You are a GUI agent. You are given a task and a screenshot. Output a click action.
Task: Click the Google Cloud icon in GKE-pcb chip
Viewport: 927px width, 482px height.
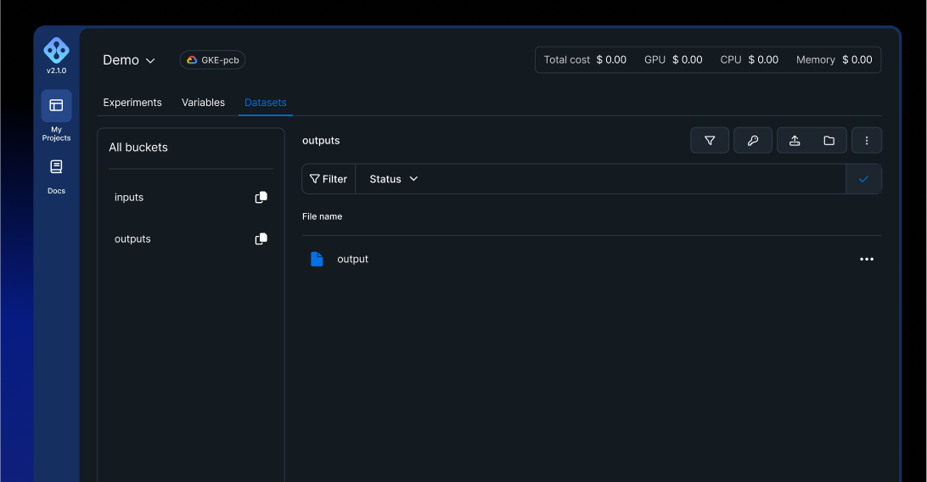pyautogui.click(x=192, y=60)
